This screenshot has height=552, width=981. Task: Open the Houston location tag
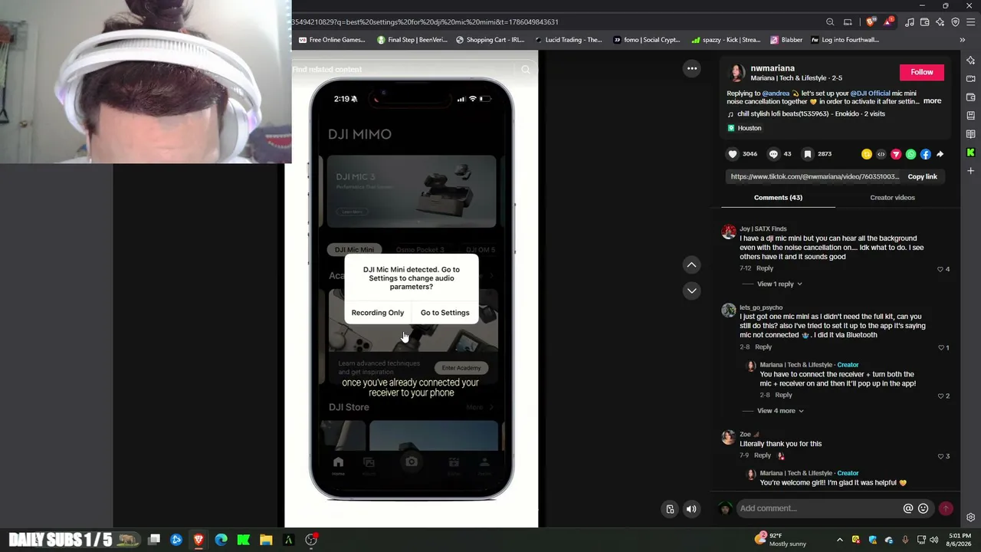pos(744,128)
